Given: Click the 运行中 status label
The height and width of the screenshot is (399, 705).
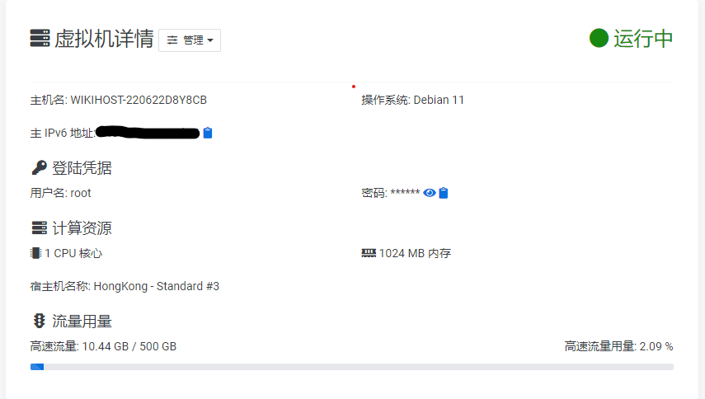Looking at the screenshot, I should click(643, 38).
